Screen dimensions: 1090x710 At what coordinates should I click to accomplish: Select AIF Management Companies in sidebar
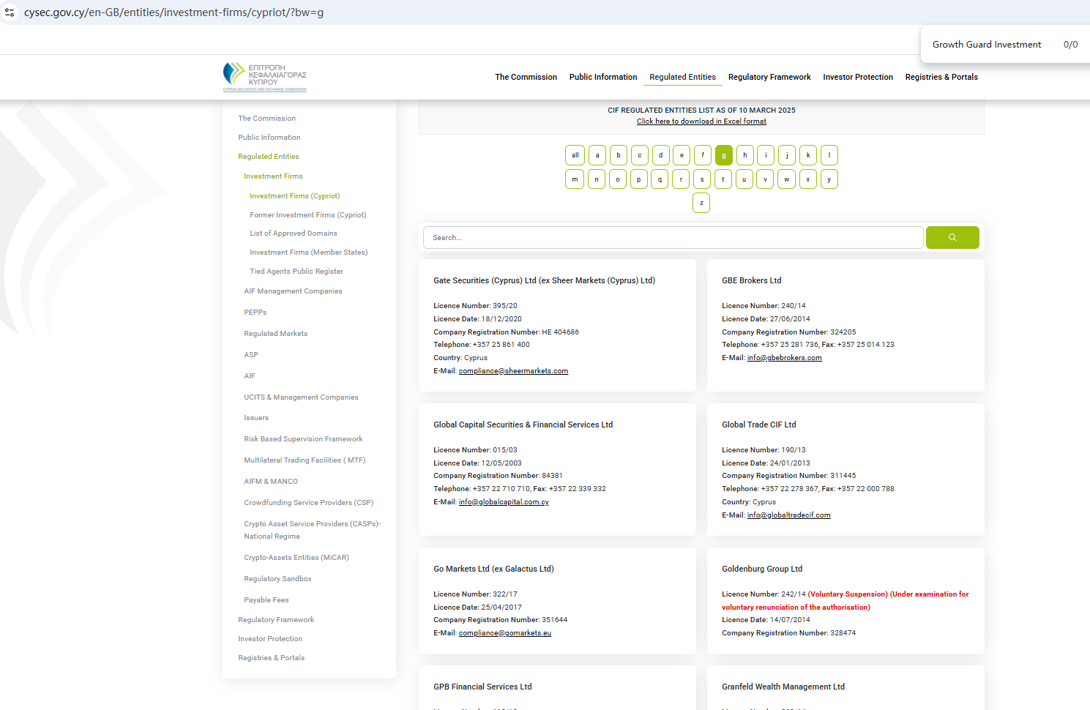tap(293, 291)
